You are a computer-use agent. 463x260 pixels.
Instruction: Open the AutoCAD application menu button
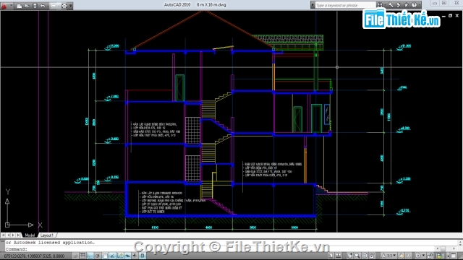click(x=4, y=6)
